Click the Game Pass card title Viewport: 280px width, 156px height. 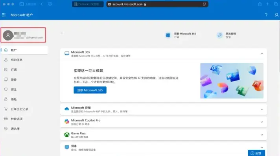78,133
